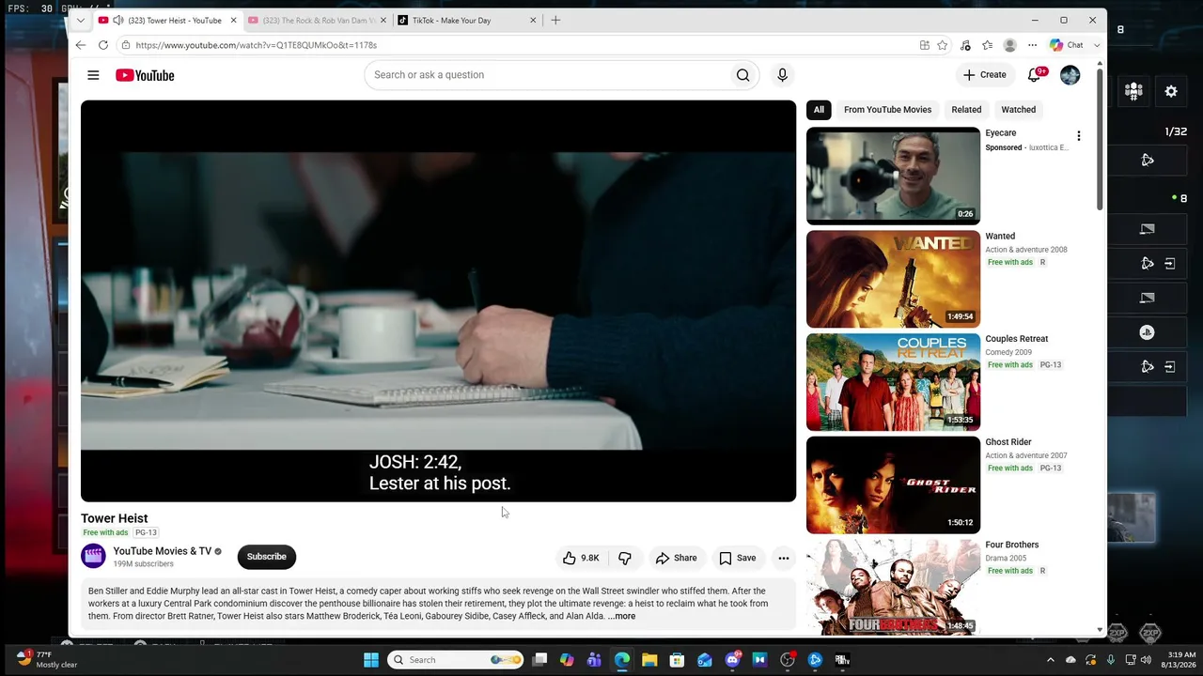
Task: Open Copilot Chat in the browser
Action: pos(1068,45)
